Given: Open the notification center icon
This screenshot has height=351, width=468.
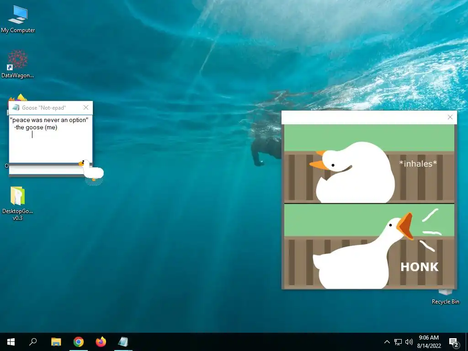Looking at the screenshot, I should pyautogui.click(x=453, y=342).
